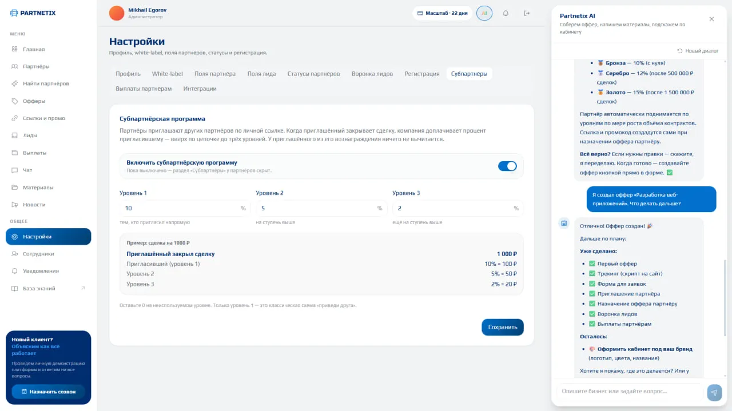
Task: Start a Новый диалог
Action: click(x=698, y=51)
